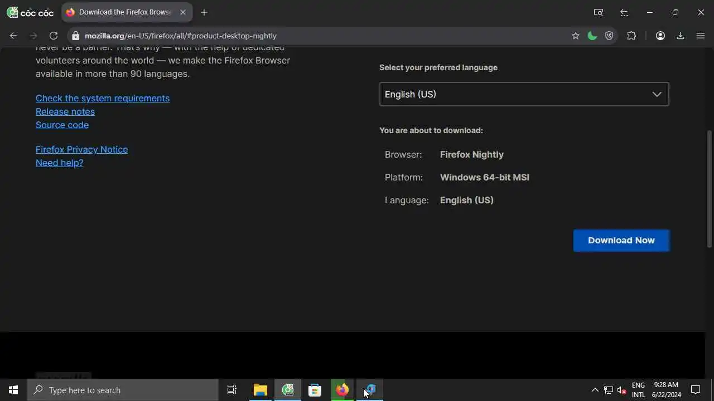Open Check the system requirements link

tap(103, 98)
